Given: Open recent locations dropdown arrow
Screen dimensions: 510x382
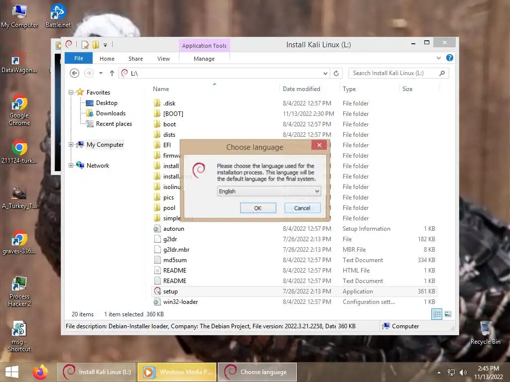Looking at the screenshot, I should pyautogui.click(x=101, y=74).
